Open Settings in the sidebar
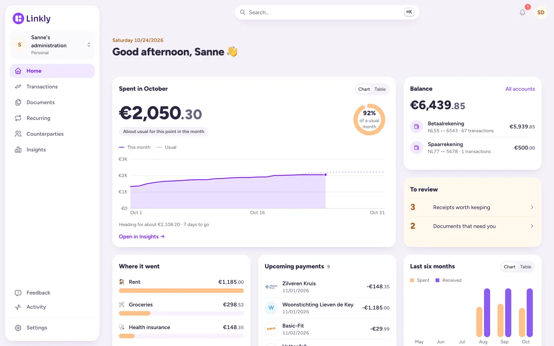554x346 pixels. [52, 328]
